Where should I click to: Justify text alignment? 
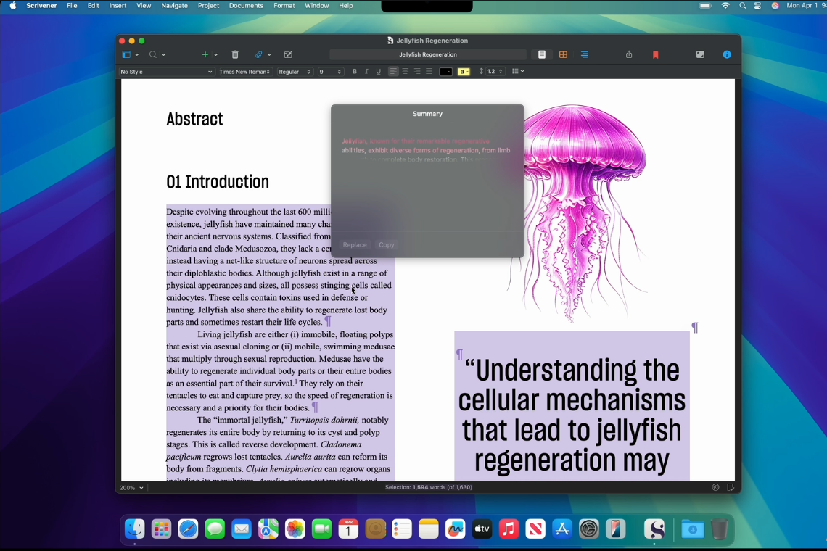429,72
